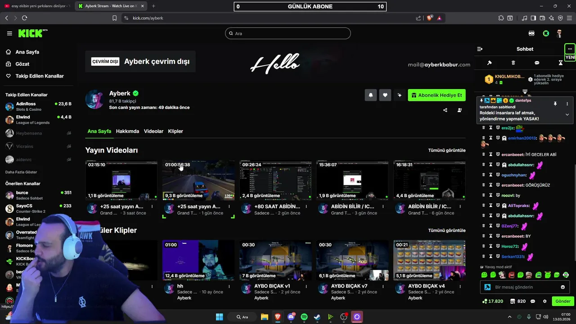Image resolution: width=576 pixels, height=324 pixels.
Task: Open emoji picker in message box
Action: coord(562,287)
